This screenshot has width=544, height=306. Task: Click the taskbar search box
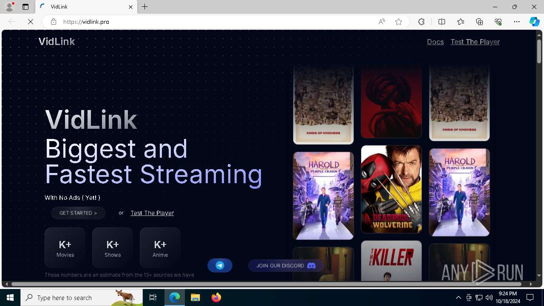[x=82, y=297]
